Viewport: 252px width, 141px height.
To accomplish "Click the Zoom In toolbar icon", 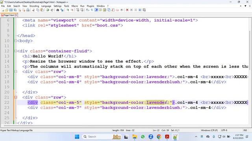I will (x=68, y=10).
